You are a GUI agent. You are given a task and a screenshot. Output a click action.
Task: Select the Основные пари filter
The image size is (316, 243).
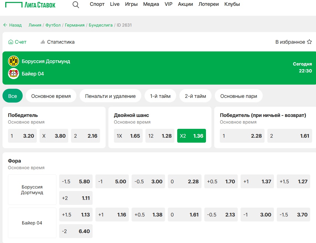239,96
